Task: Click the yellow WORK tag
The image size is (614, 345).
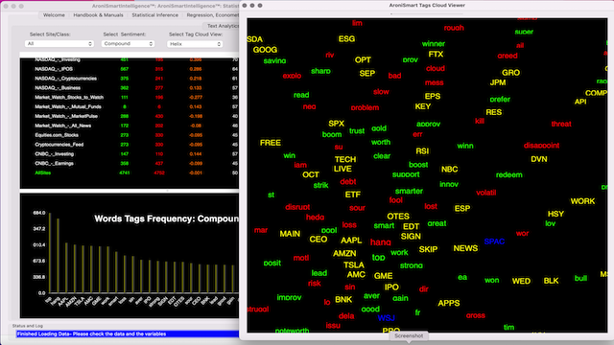Action: 582,201
